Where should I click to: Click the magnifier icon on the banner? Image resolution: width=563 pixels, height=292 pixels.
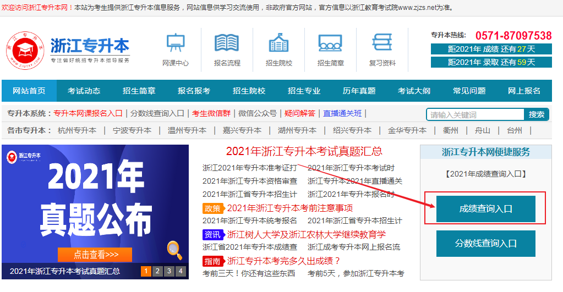pos(174,250)
